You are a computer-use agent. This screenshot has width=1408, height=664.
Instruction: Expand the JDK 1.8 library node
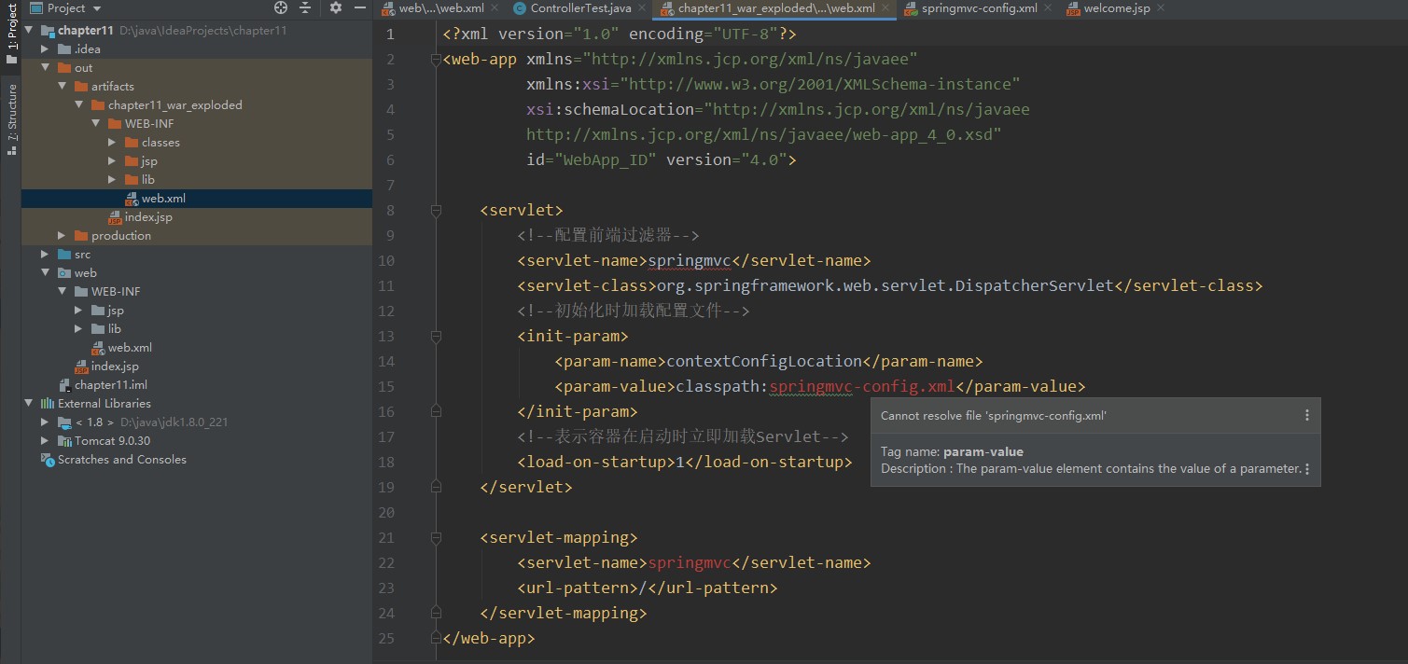(x=46, y=422)
